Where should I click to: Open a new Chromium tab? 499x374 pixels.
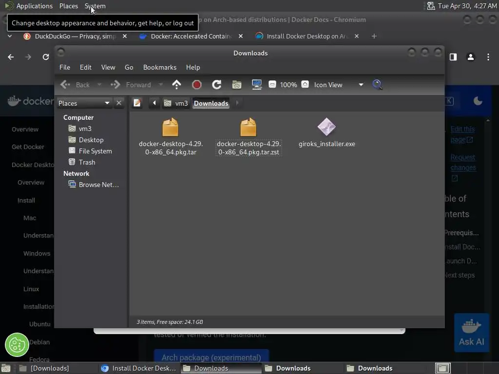[374, 36]
